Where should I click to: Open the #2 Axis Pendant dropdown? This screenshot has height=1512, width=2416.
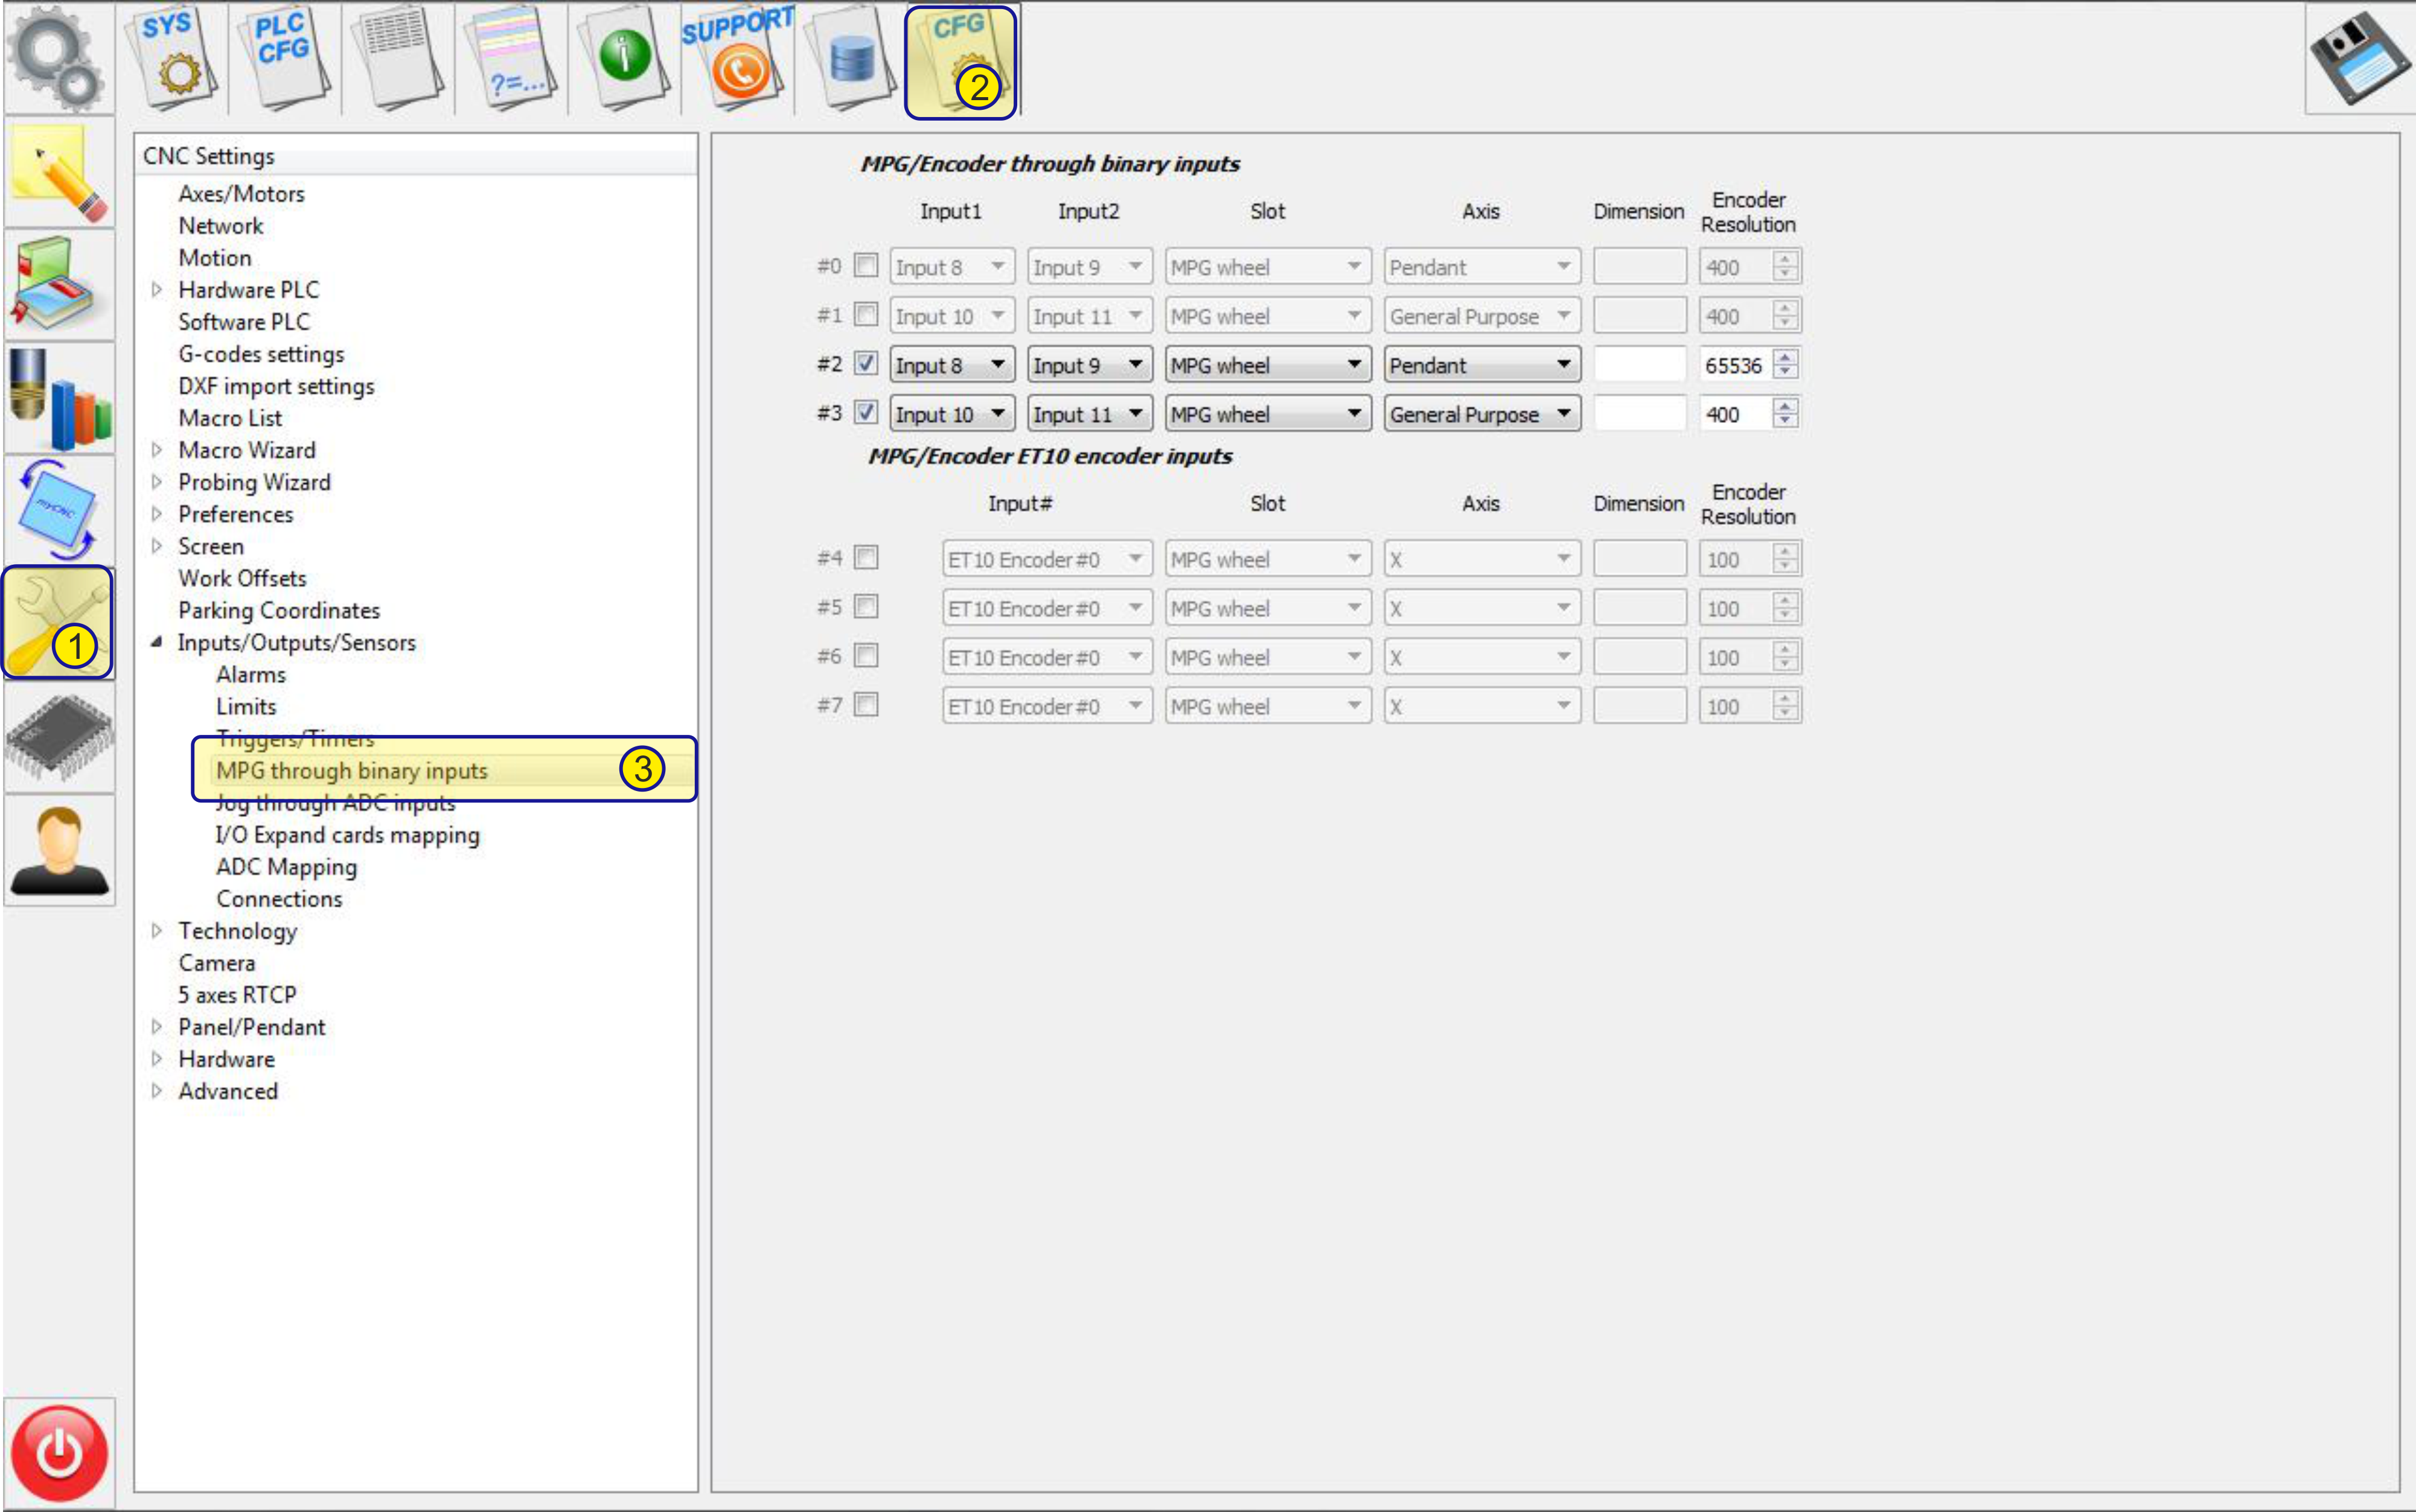click(x=1481, y=365)
